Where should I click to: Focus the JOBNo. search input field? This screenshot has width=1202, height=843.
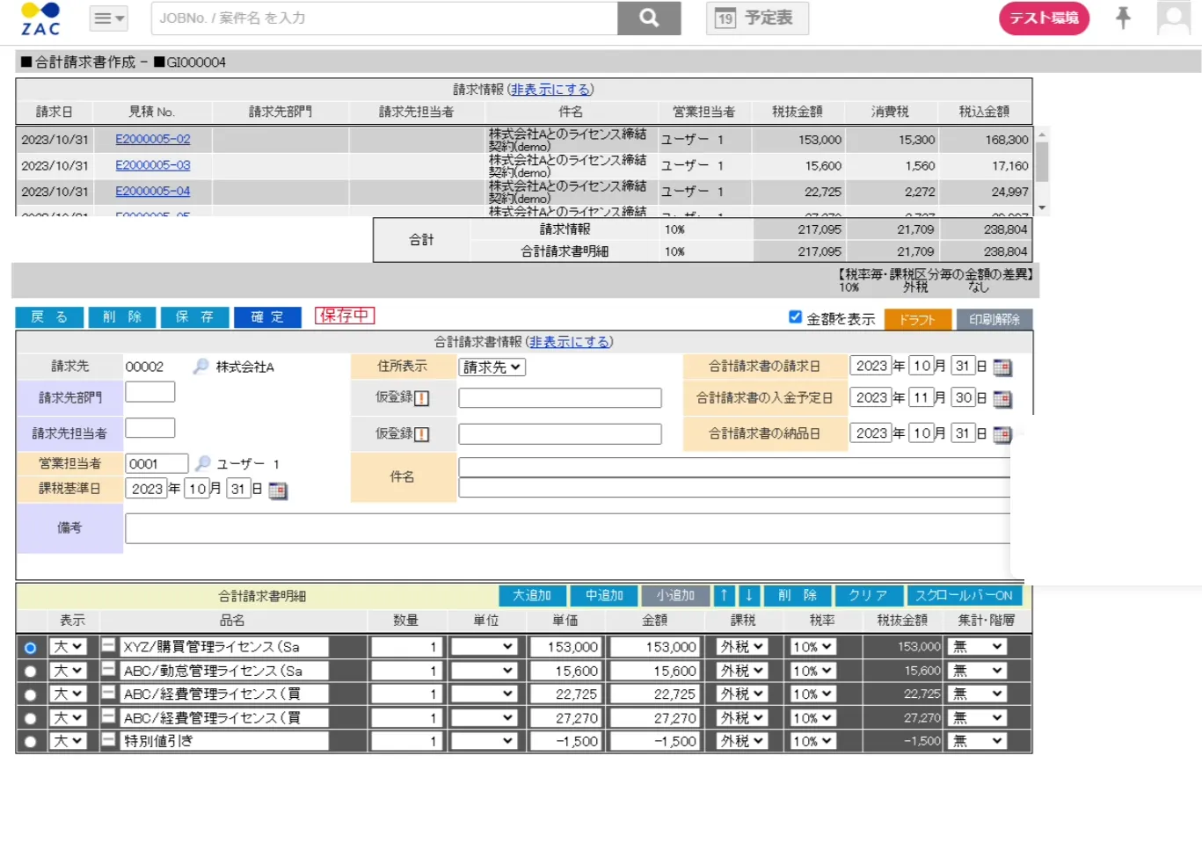pos(384,18)
